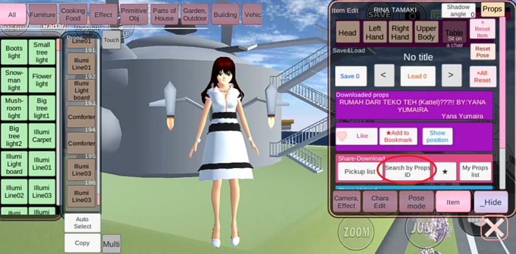The width and height of the screenshot is (516, 254).
Task: Click the pink panel scrollbar
Action: 502,102
